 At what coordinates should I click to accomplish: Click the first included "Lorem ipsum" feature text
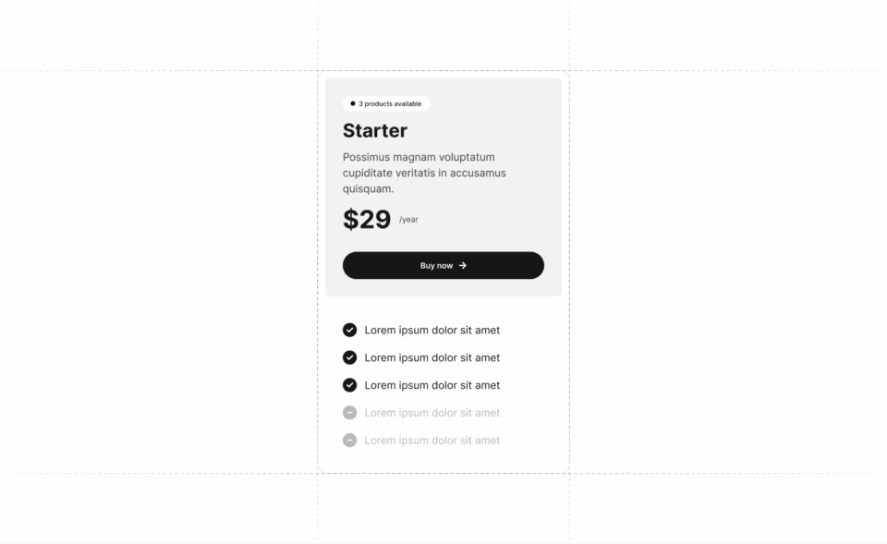point(431,330)
